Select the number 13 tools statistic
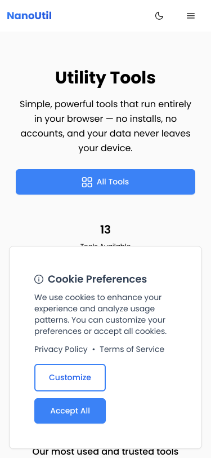 click(x=106, y=230)
